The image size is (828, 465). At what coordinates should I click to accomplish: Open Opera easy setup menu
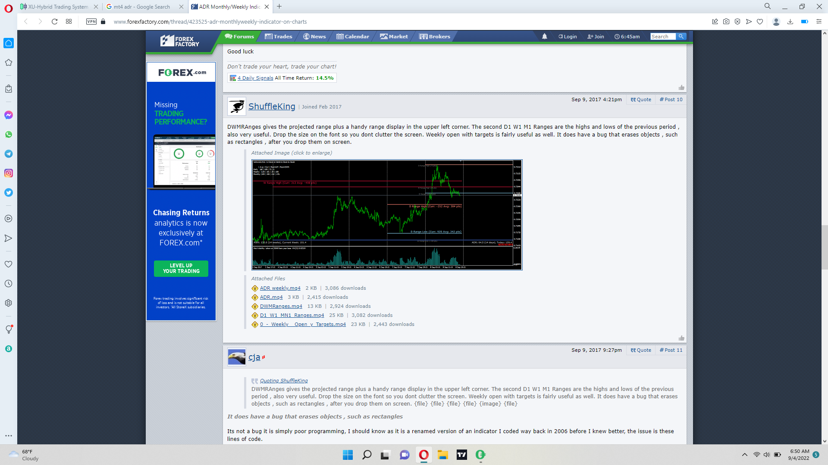click(819, 22)
